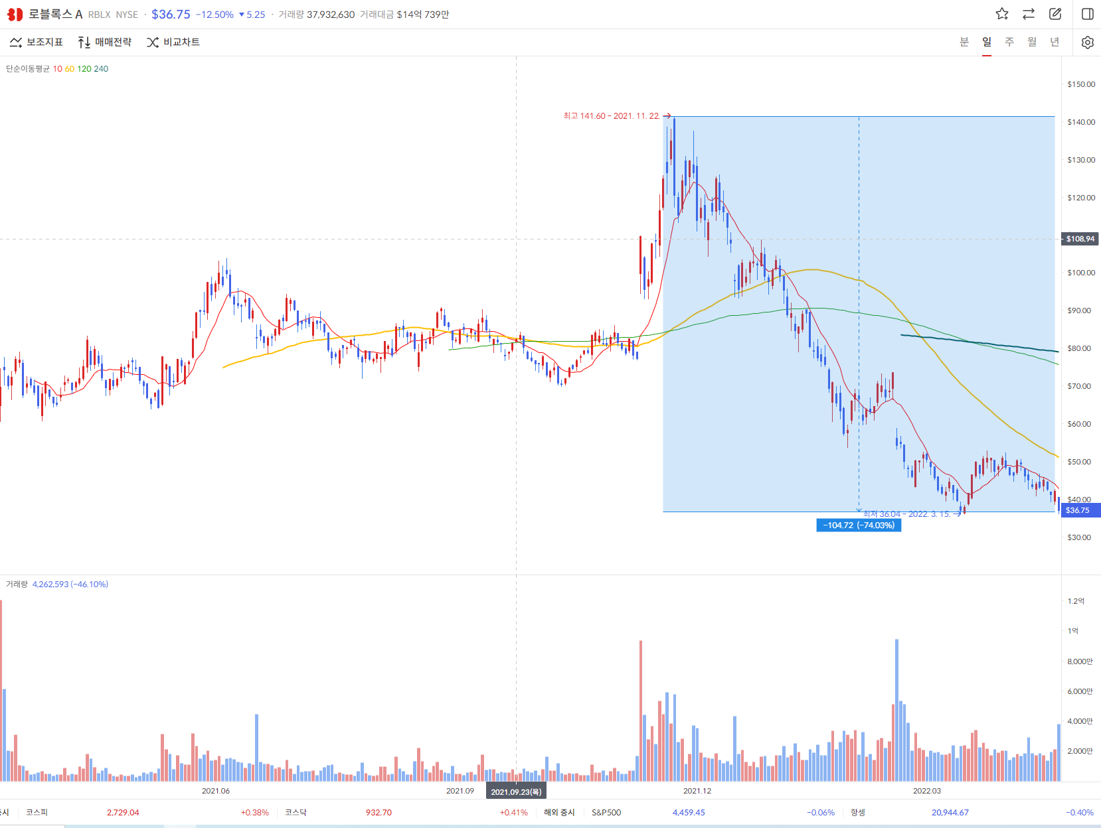Click the $36.75 header price
1101x828 pixels.
pyautogui.click(x=171, y=14)
